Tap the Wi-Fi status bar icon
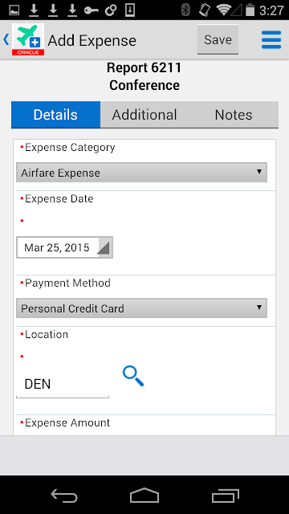Screen dimensions: 289x514 point(224,10)
